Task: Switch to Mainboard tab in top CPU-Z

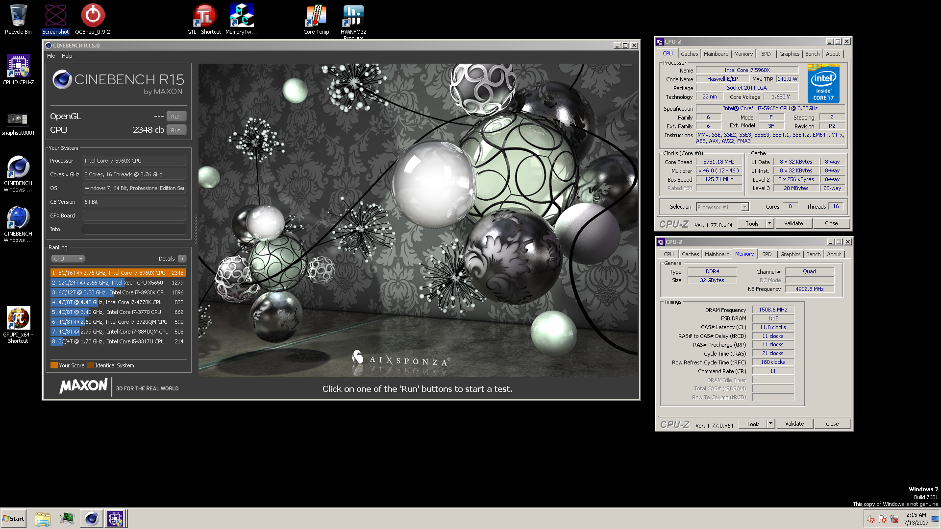Action: (716, 54)
